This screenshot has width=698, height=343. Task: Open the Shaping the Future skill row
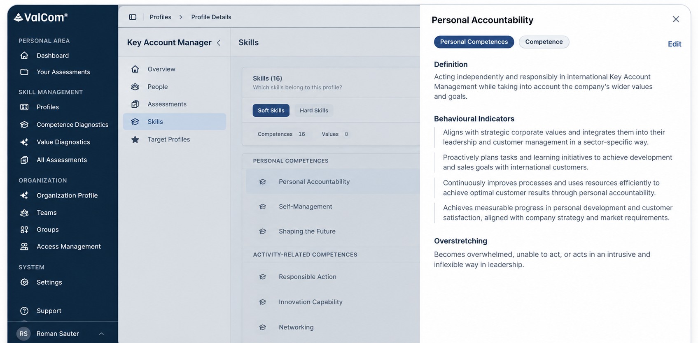click(x=333, y=231)
